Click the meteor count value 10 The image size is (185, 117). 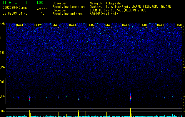tap(43, 13)
